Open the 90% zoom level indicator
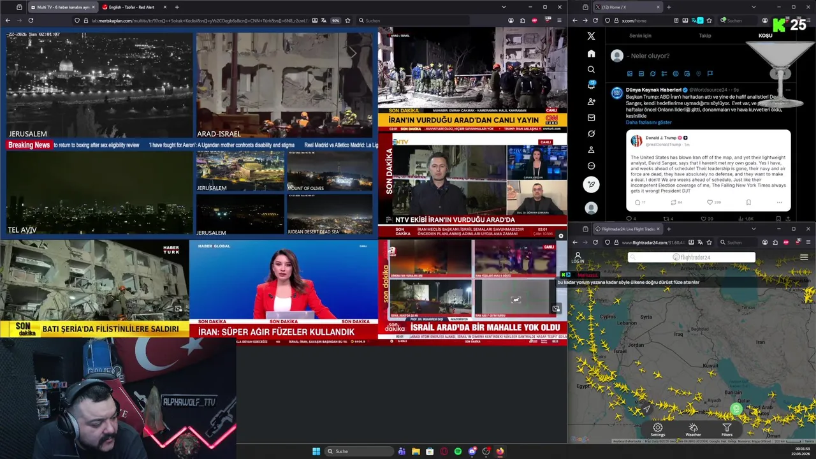 (x=335, y=20)
